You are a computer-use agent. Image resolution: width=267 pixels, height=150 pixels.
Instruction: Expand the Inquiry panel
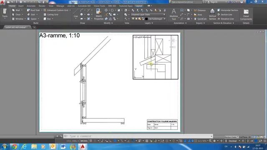(200, 23)
